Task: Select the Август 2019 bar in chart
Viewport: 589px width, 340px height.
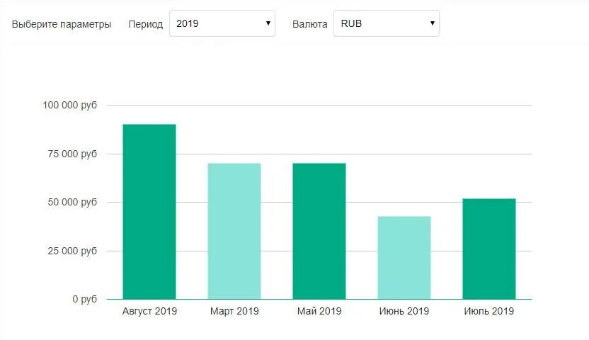Action: (149, 212)
